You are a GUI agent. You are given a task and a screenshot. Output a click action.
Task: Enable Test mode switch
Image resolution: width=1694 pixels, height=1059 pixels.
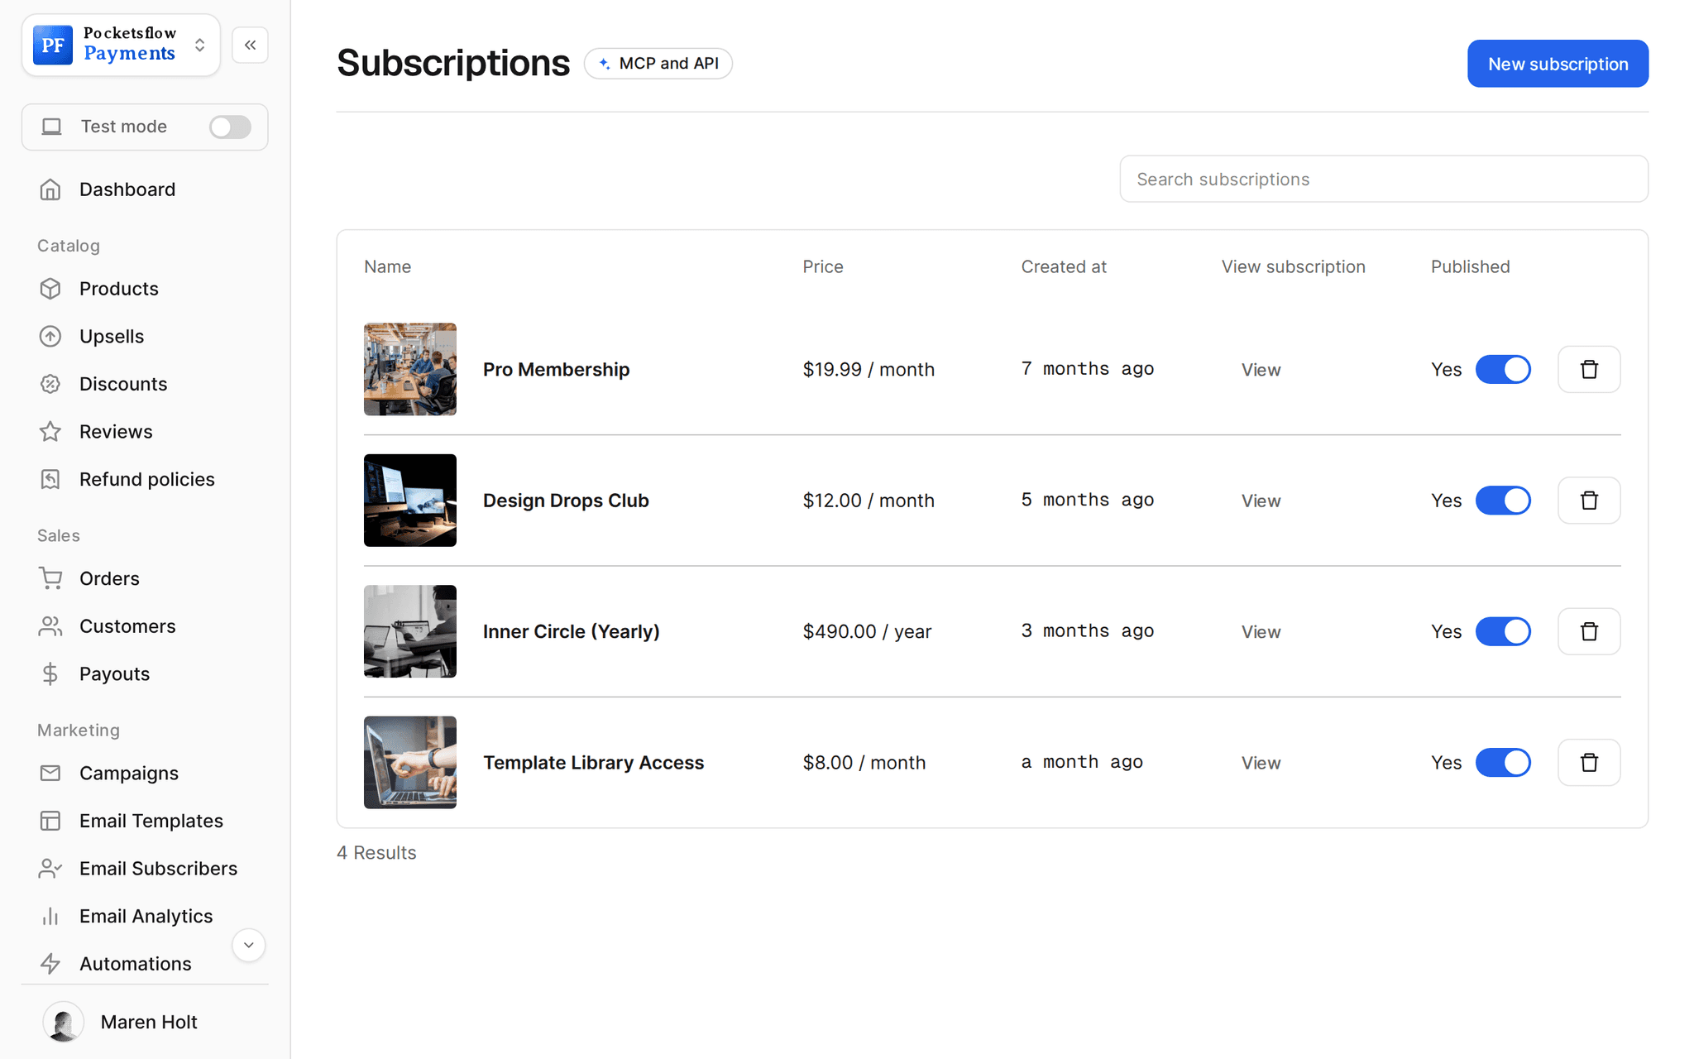pos(230,127)
